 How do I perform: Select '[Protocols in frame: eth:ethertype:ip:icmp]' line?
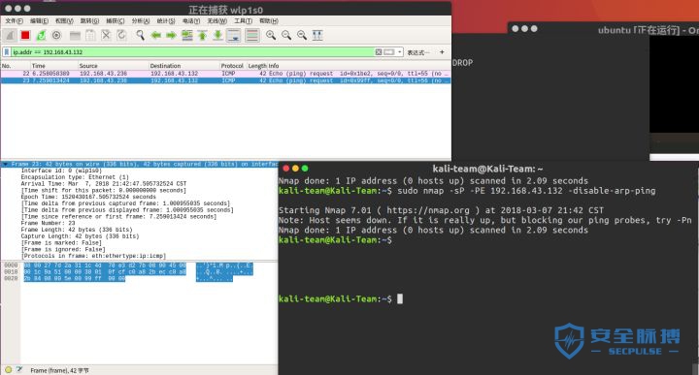(x=93, y=256)
